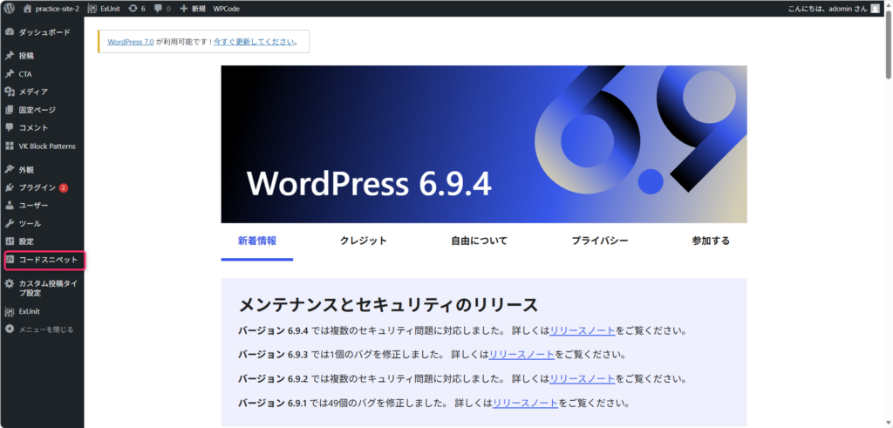Switch to the 新着情報 tab
The image size is (893, 428).
click(x=257, y=241)
